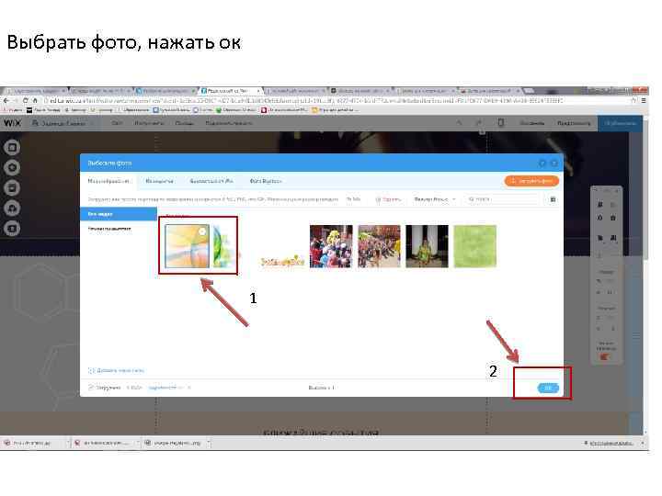The width and height of the screenshot is (662, 496).
Task: Open the first tab, Мои изображения
Action: [x=108, y=181]
